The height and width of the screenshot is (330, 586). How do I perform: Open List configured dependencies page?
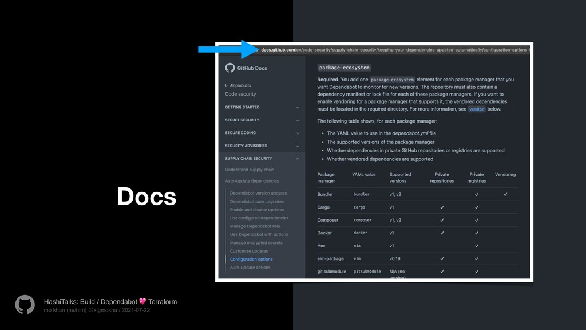[259, 218]
